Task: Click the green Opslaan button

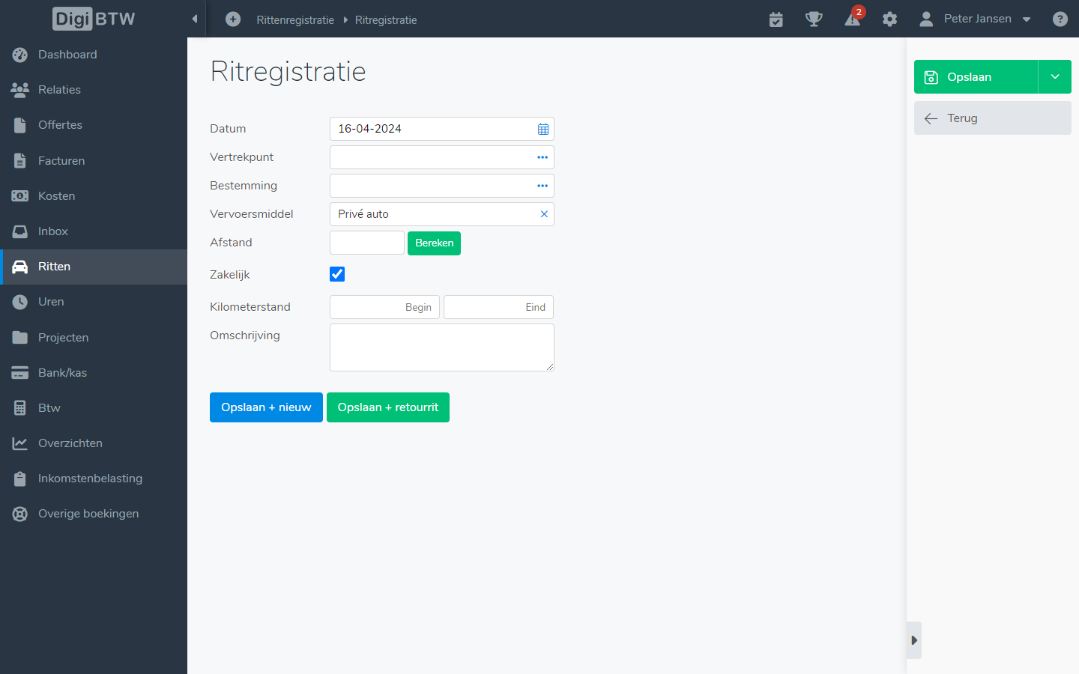Action: coord(976,77)
